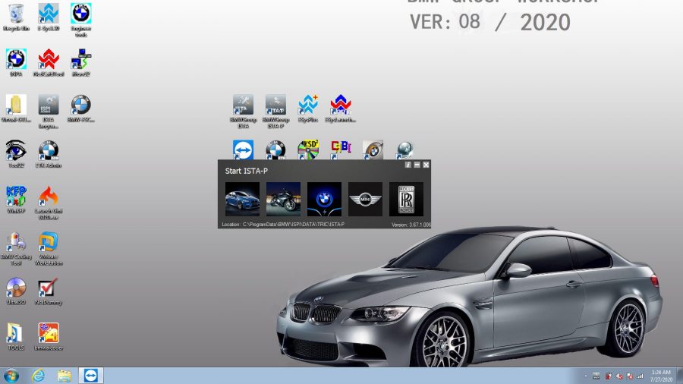Open the red arrows NcdCafdTool shortcut
683x384 pixels.
pyautogui.click(x=49, y=63)
